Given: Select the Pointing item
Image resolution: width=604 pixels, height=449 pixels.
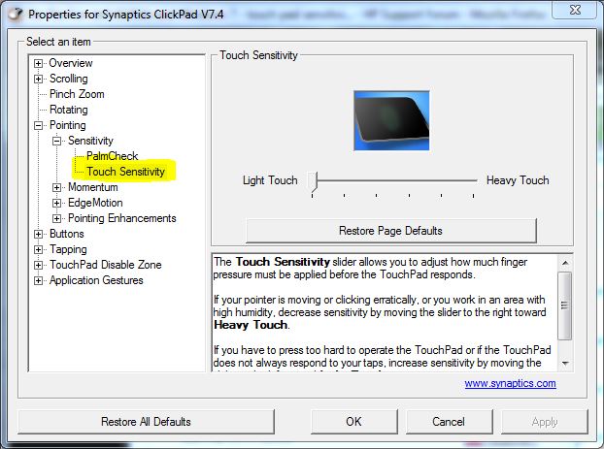Looking at the screenshot, I should click(x=67, y=125).
